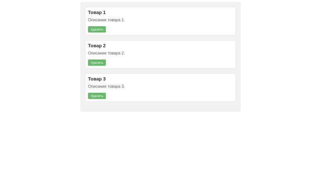Click gray panel padding above Товар 1 card

coord(160,4)
